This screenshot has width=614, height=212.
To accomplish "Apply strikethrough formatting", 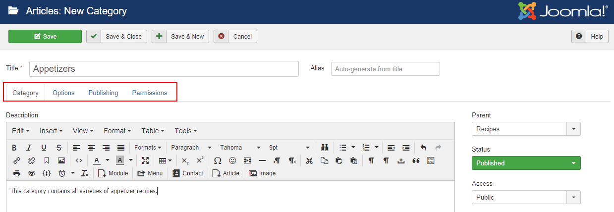I will (59, 148).
